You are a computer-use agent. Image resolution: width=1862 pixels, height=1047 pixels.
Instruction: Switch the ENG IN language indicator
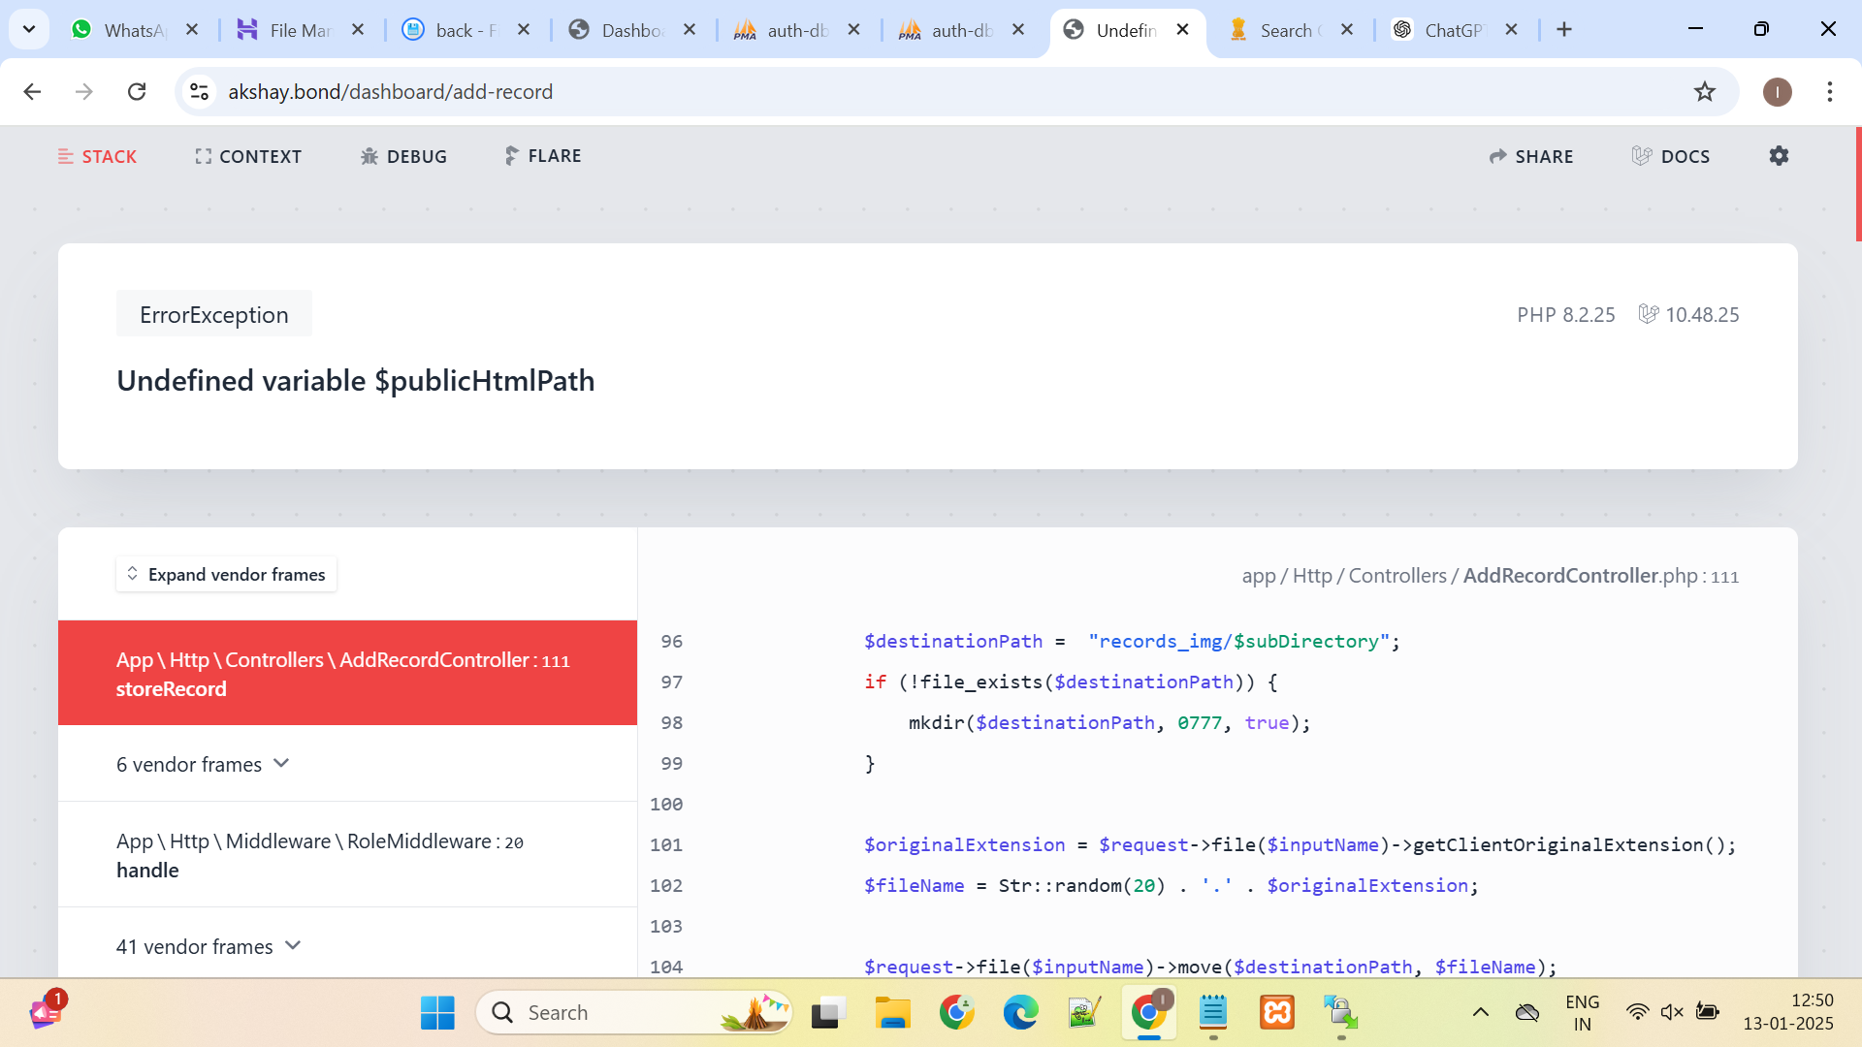pos(1583,1013)
